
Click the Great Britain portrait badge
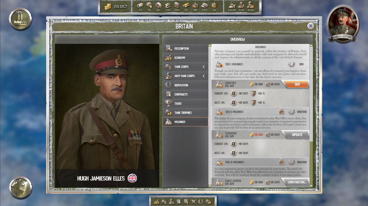tap(343, 24)
